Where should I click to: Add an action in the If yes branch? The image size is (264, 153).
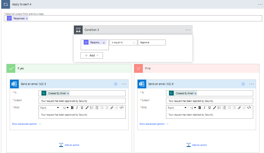(69, 145)
